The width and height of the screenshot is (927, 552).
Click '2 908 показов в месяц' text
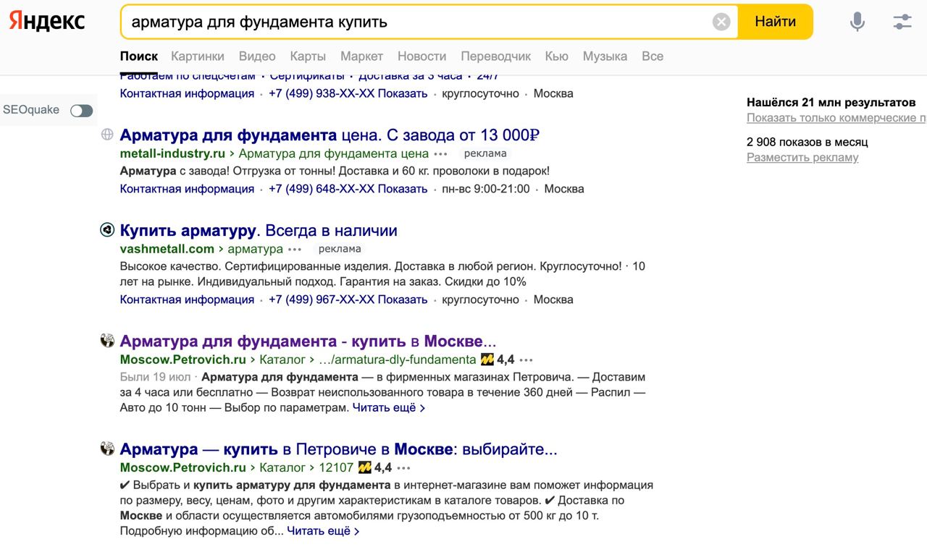(x=808, y=142)
